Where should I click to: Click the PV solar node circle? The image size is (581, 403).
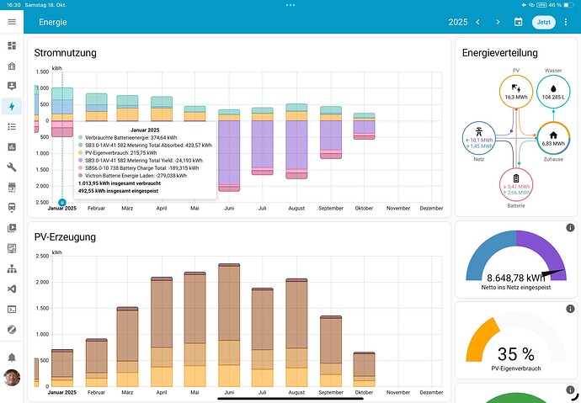516,92
